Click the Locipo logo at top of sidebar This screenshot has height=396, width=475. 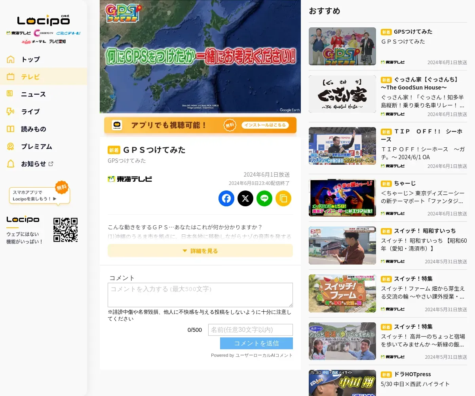click(44, 20)
